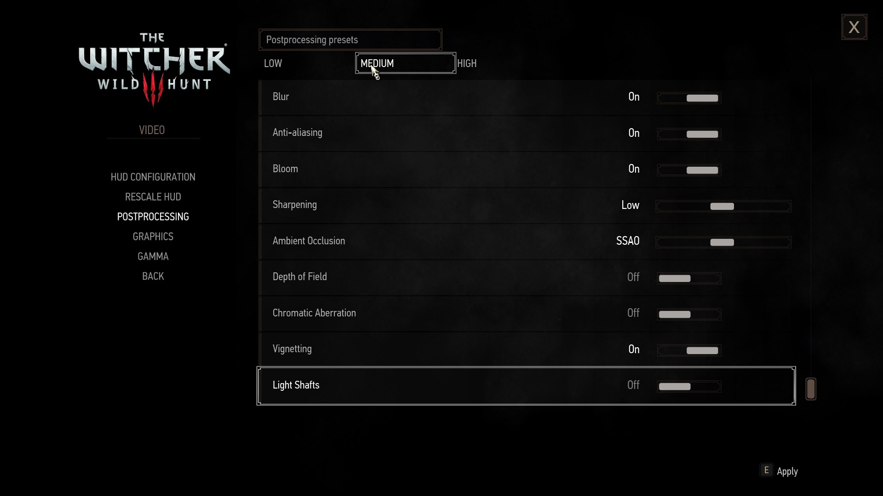Click BACK to return
Screen dimensions: 883x496
[154, 276]
